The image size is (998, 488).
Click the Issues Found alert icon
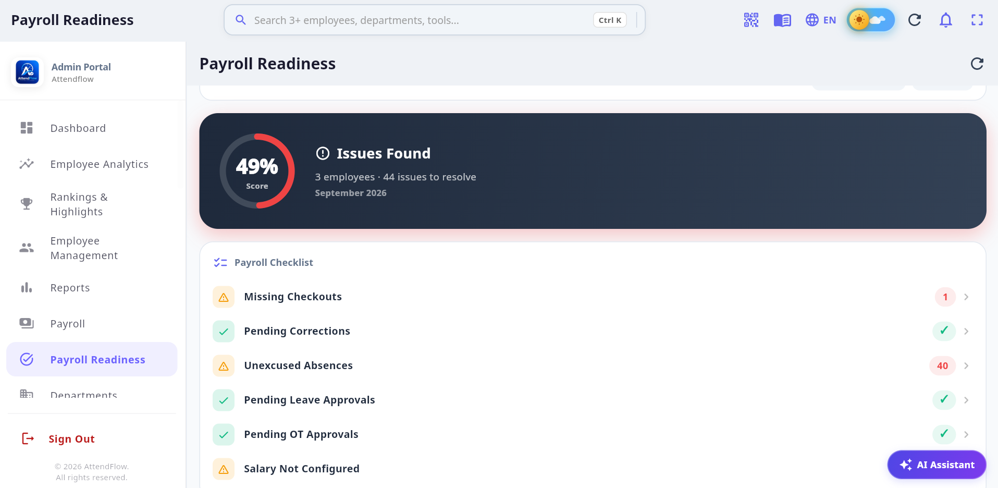(x=323, y=153)
